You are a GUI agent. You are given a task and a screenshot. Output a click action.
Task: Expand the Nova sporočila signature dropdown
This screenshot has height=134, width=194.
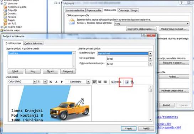[150, 59]
